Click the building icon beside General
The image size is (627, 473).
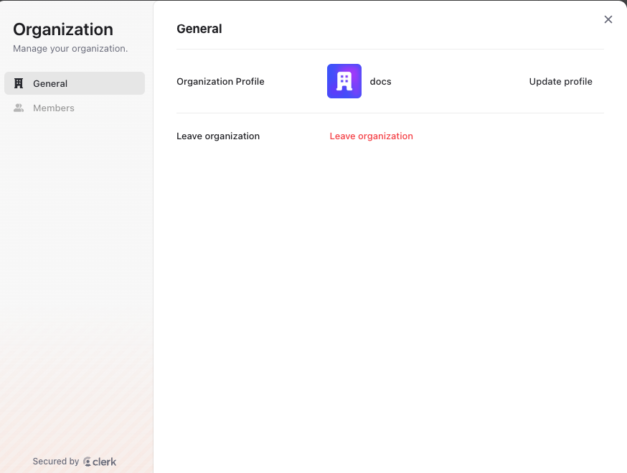[x=19, y=83]
